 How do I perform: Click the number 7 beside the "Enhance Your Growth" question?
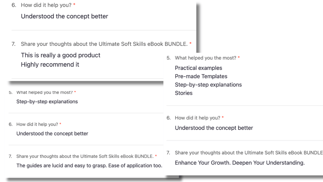pos(168,153)
